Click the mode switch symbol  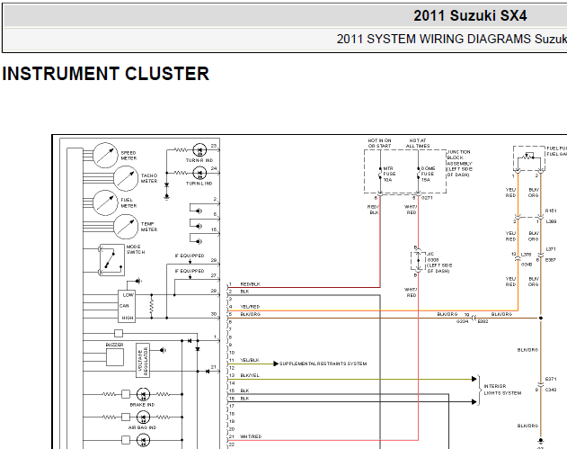[111, 260]
